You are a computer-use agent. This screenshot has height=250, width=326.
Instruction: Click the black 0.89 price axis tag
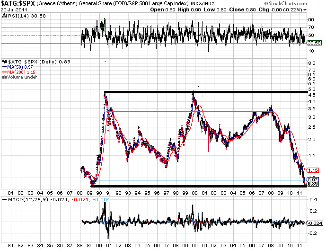pyautogui.click(x=312, y=184)
